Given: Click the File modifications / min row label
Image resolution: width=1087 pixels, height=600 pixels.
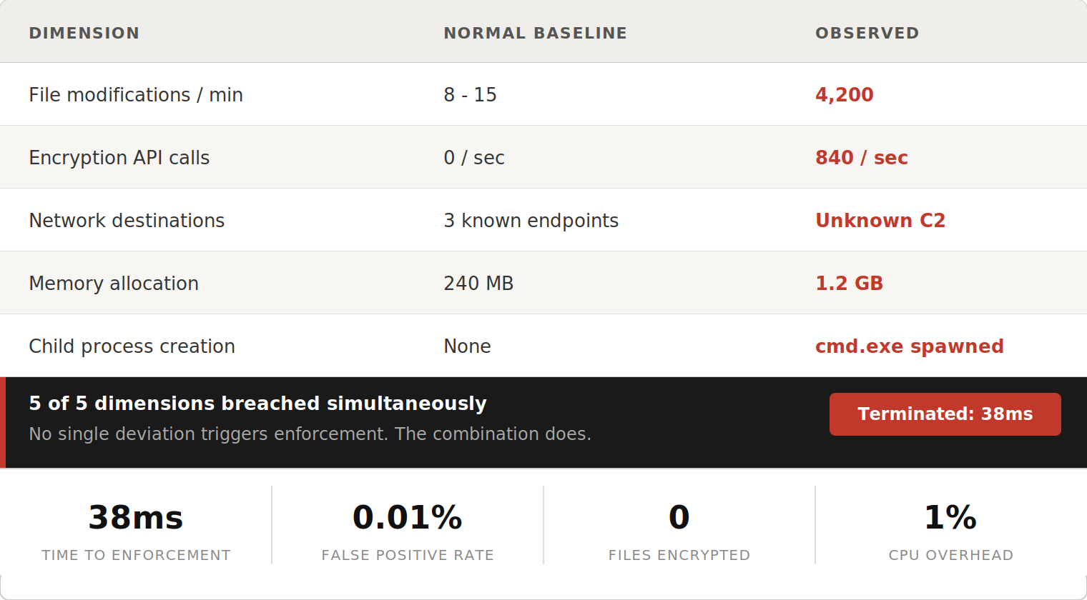Looking at the screenshot, I should pos(136,94).
